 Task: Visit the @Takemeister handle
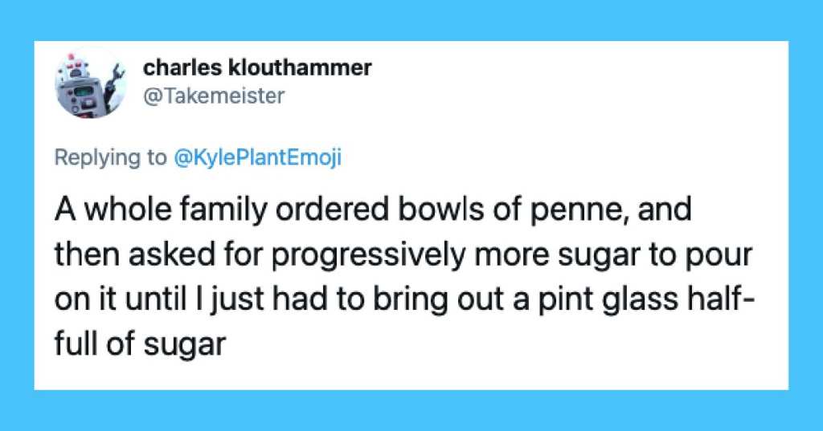(214, 96)
